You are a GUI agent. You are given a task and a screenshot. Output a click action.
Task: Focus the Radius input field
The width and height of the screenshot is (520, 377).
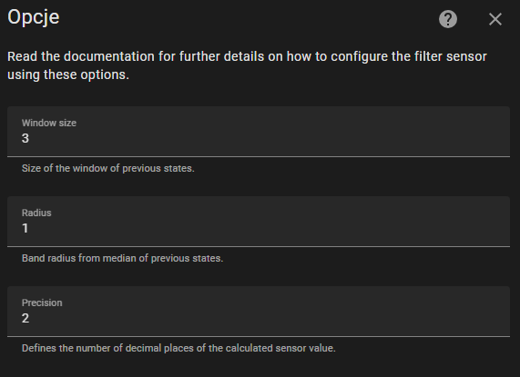click(x=259, y=222)
